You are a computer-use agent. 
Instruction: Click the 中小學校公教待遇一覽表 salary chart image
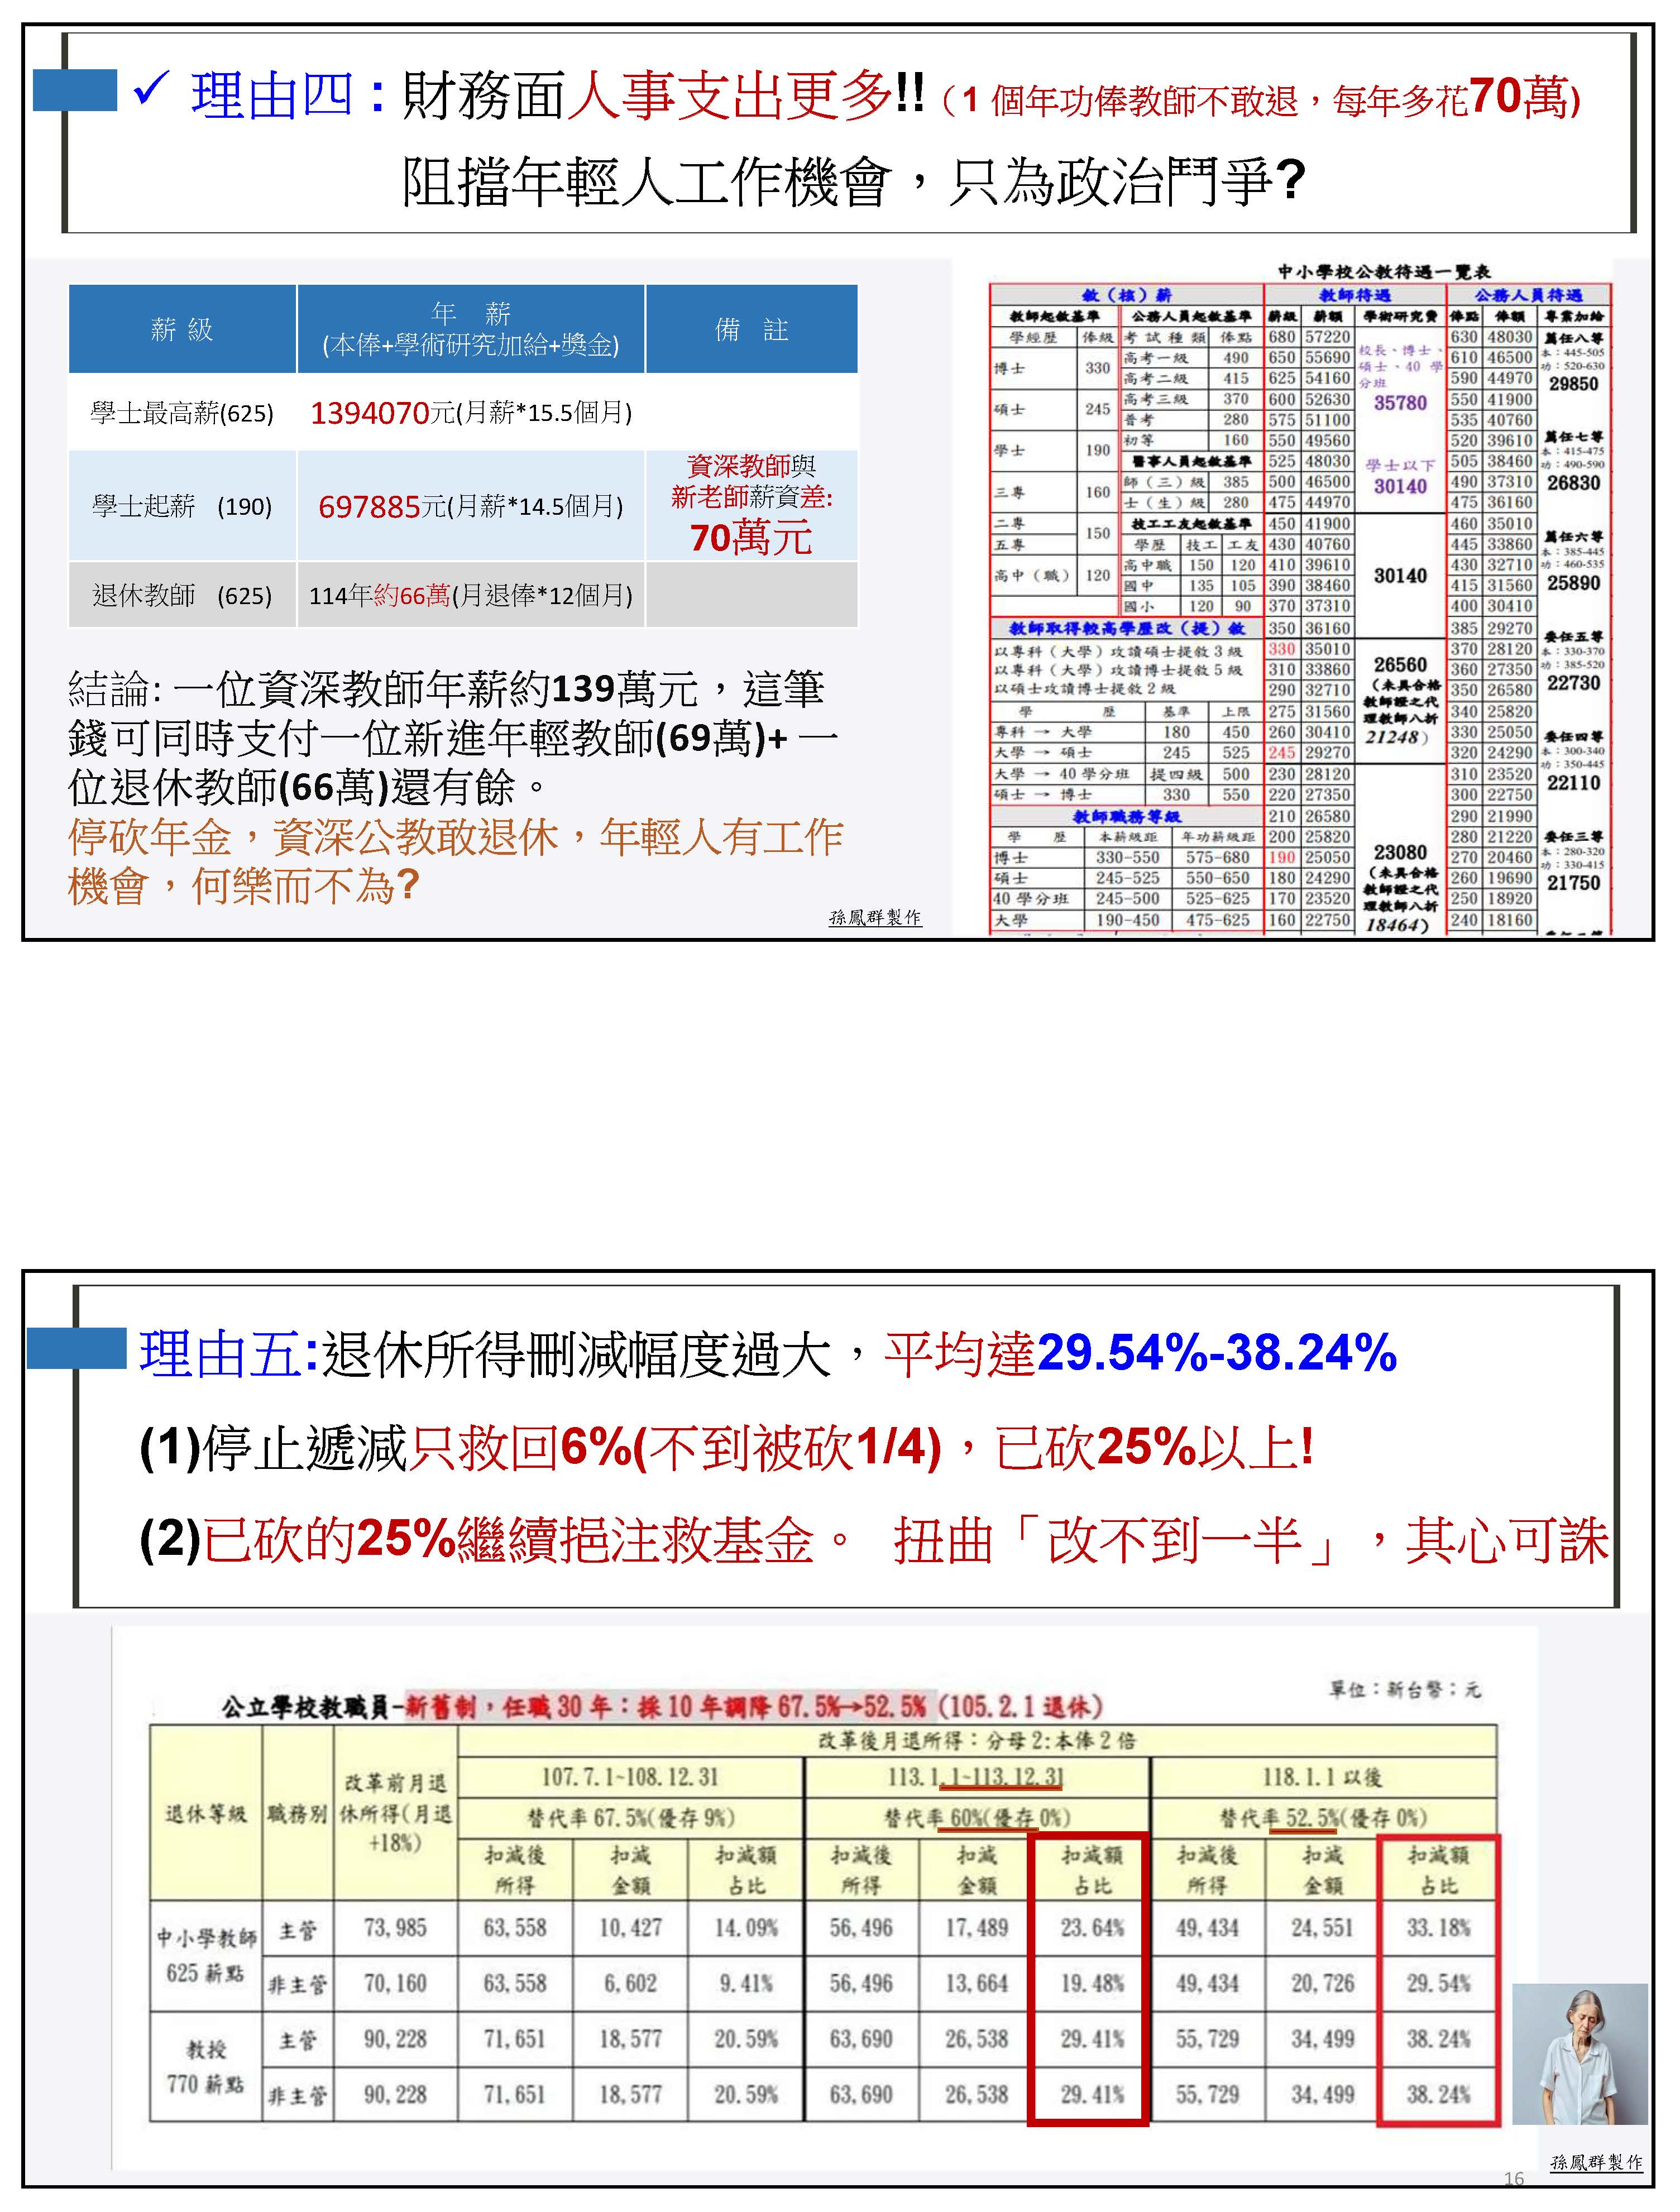pyautogui.click(x=1299, y=600)
